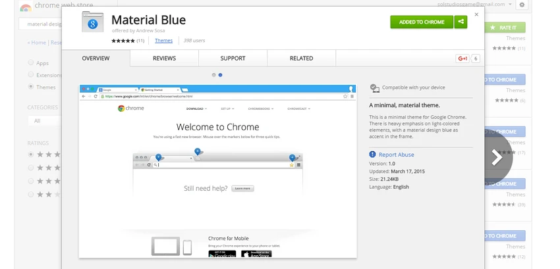Show the first screenshot using gray dot
The height and width of the screenshot is (269, 560).
pos(214,75)
